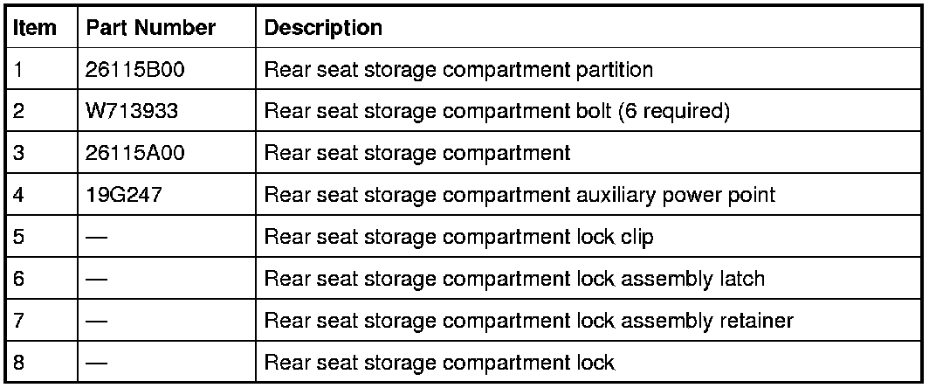Select part number 19G247
This screenshot has height=388, width=936.
point(123,195)
